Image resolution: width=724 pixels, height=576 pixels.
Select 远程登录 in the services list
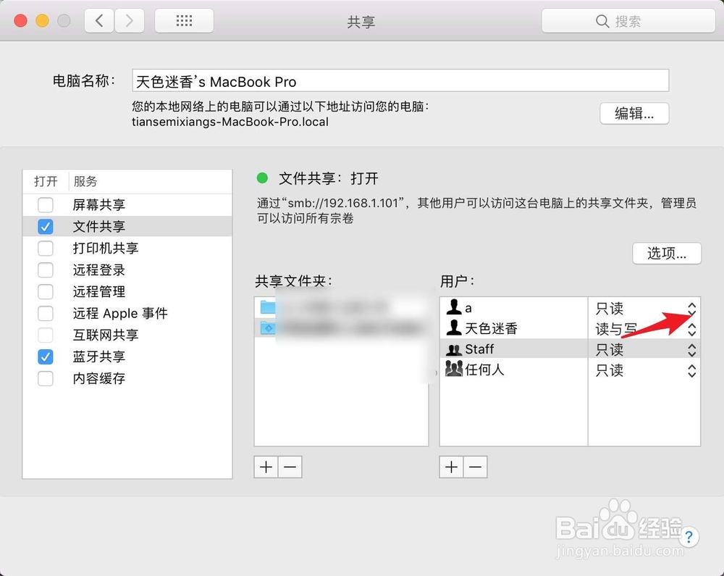(98, 270)
